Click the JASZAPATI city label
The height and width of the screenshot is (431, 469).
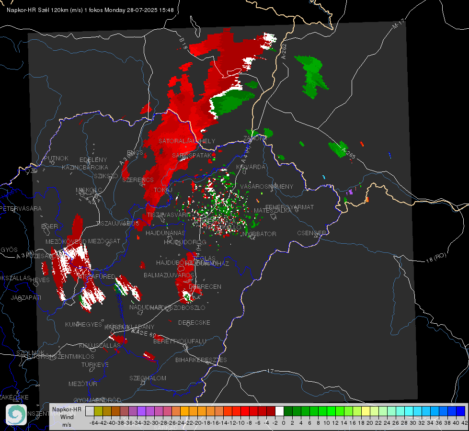click(x=26, y=297)
